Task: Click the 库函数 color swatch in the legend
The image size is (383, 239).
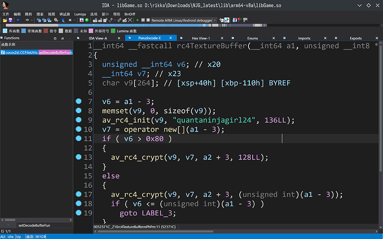Action: pos(5,30)
